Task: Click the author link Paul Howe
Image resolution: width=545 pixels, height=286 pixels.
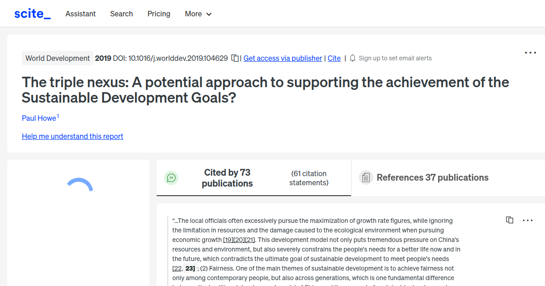Action: [39, 118]
